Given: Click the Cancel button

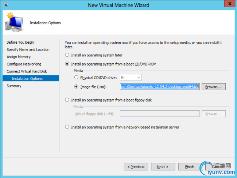Looking at the screenshot, I should 217,167.
